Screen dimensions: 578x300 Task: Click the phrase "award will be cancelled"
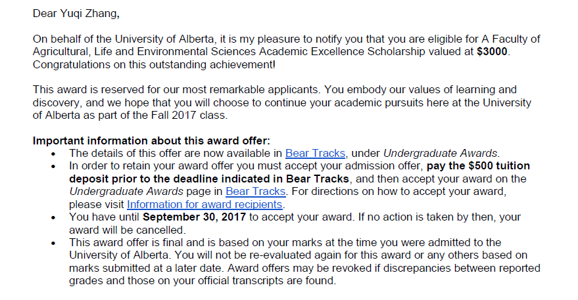(128, 230)
